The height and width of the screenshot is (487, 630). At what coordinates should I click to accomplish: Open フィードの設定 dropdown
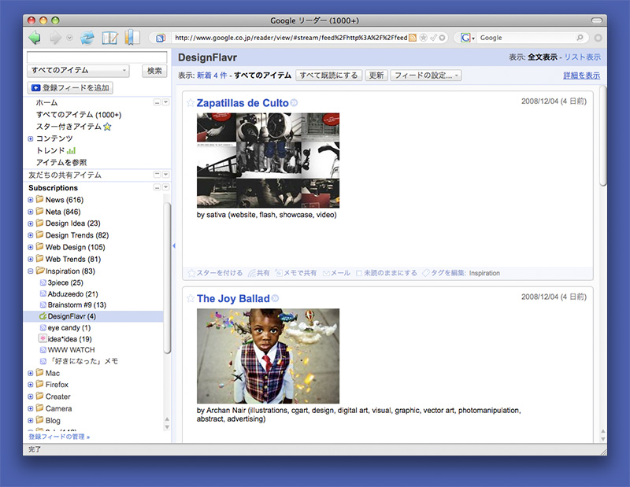[x=426, y=75]
